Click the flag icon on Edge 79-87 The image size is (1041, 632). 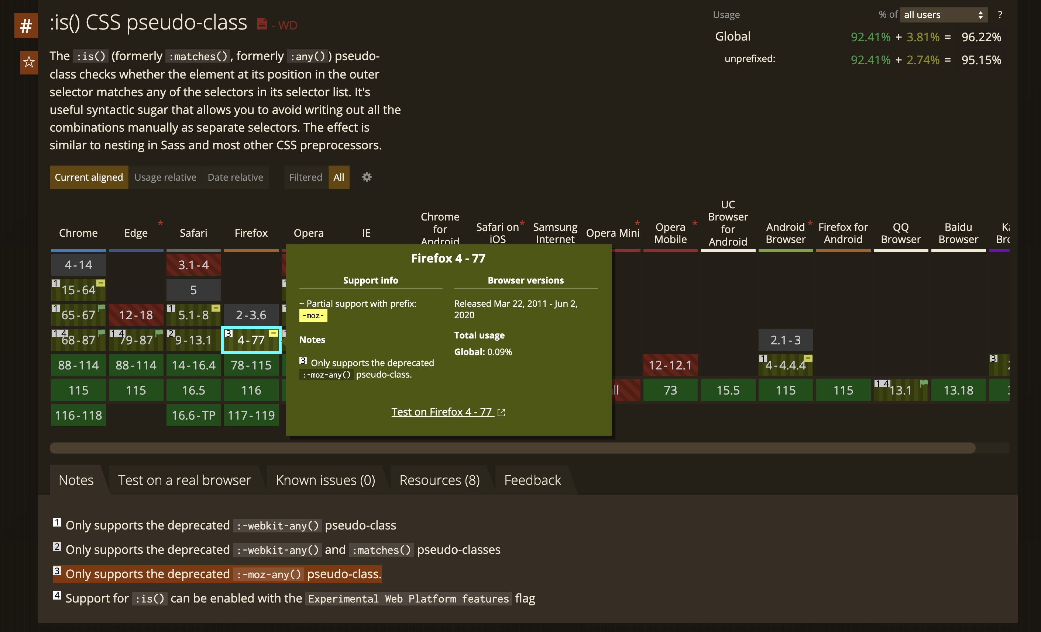click(x=159, y=333)
